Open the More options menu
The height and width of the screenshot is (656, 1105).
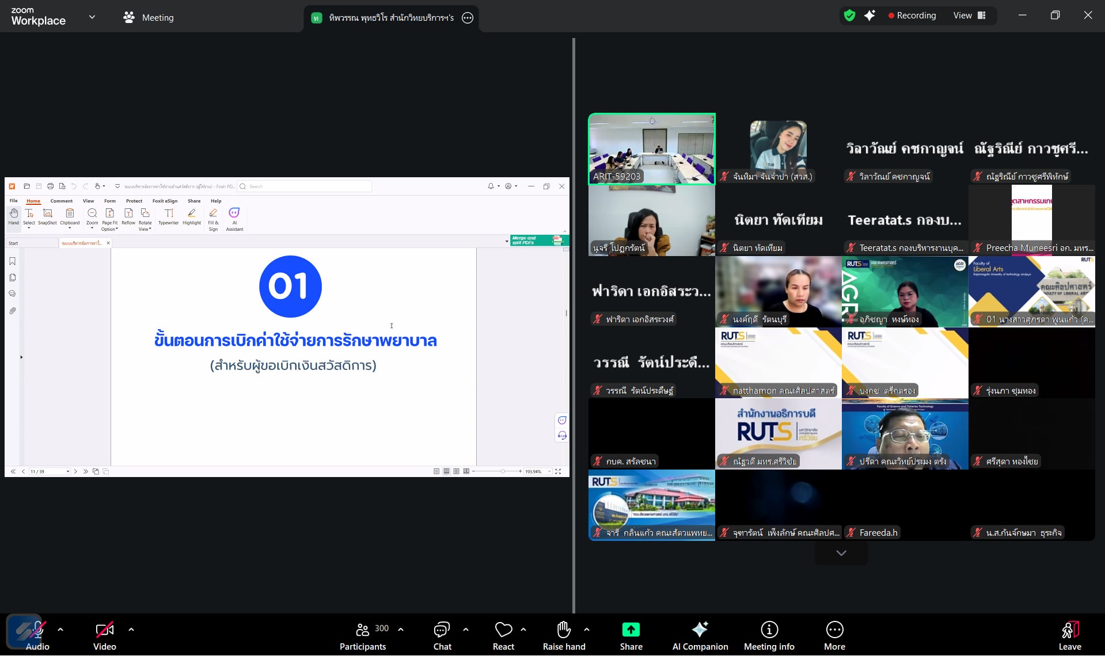click(x=834, y=635)
